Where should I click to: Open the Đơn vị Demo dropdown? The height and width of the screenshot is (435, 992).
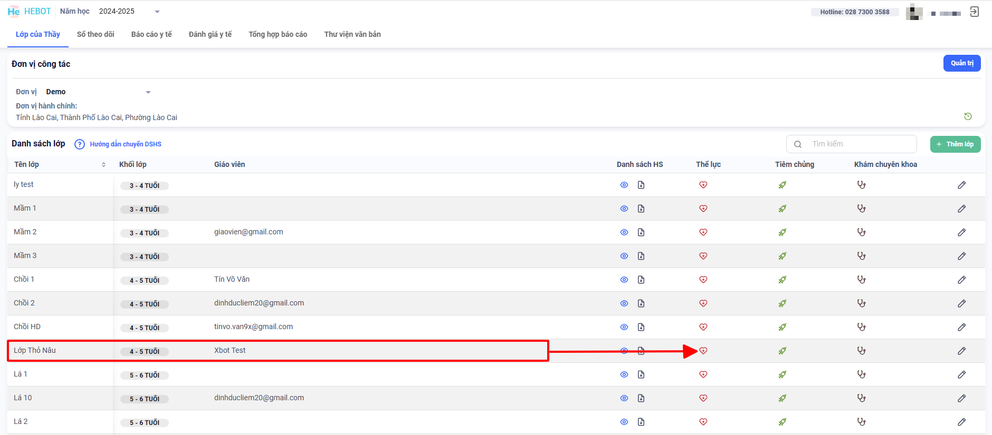pyautogui.click(x=148, y=92)
